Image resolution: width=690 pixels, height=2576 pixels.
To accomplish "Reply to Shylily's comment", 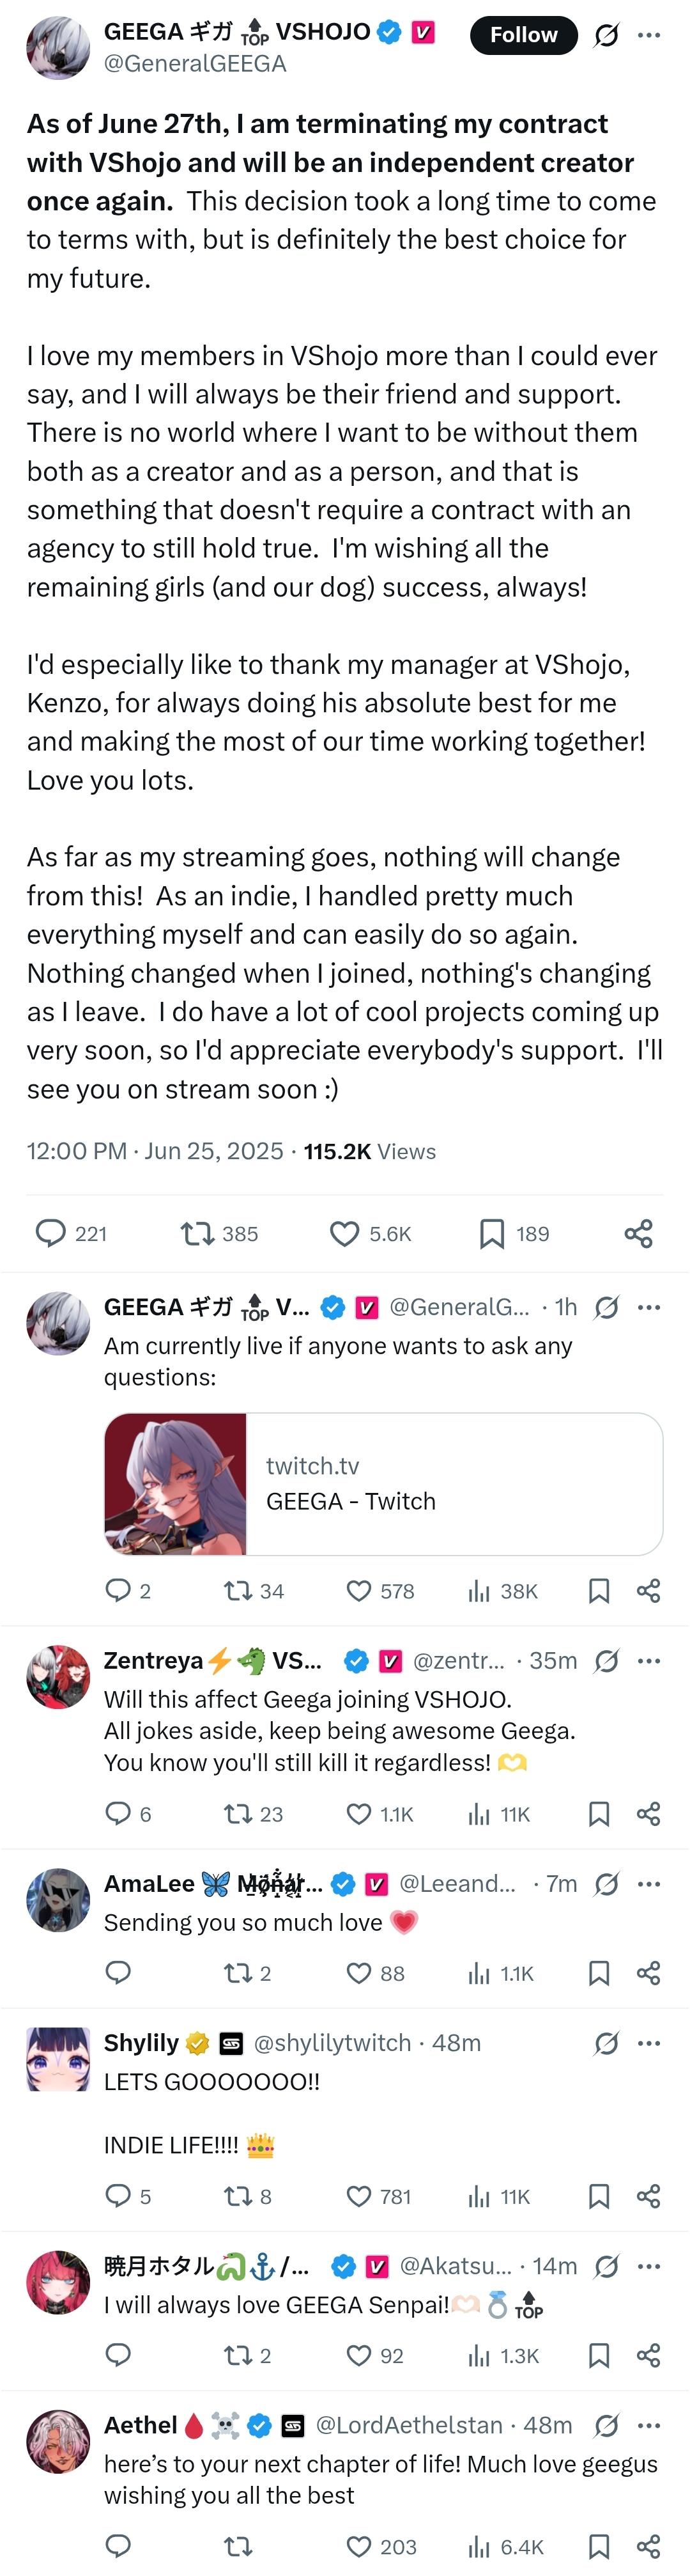I will point(118,2196).
